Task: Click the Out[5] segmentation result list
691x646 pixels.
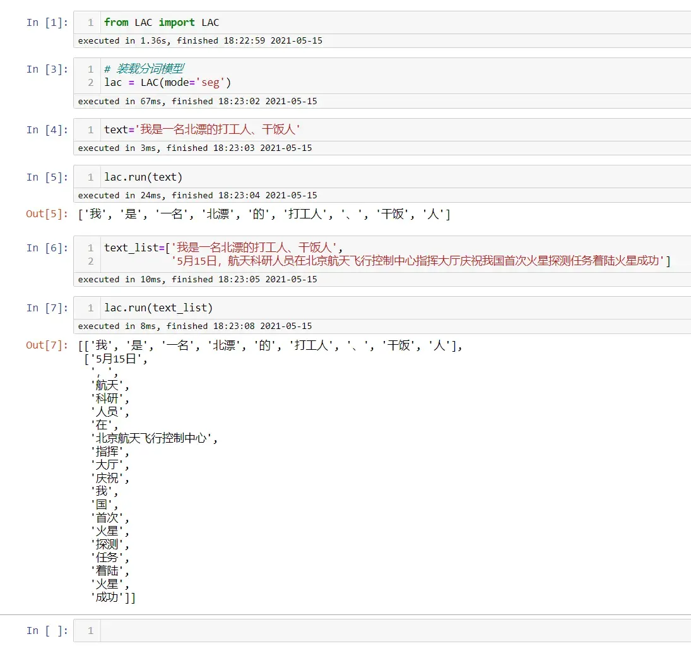Action: click(x=264, y=214)
